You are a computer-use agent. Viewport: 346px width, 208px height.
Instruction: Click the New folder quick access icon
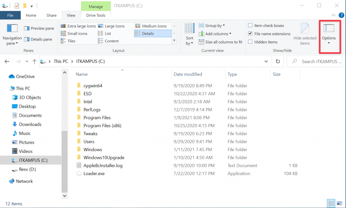(25, 6)
